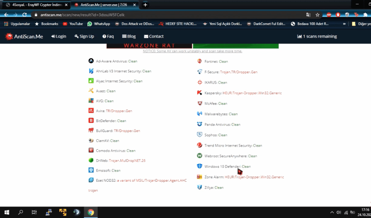Go back using the browser back arrow
The height and width of the screenshot is (218, 371).
(x=6, y=15)
